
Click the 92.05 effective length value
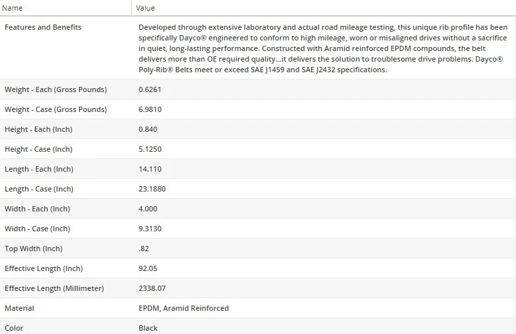[x=148, y=268]
